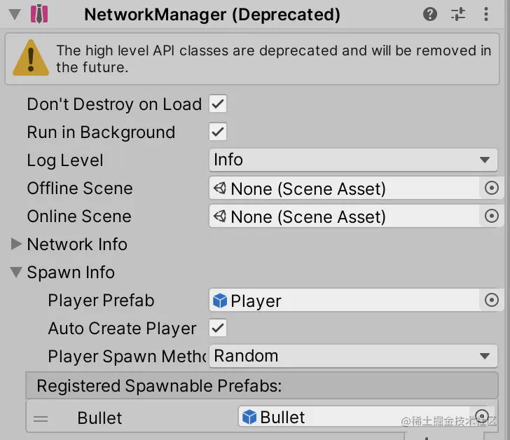510x440 pixels.
Task: Click the Auto Create Player label
Action: tap(123, 328)
